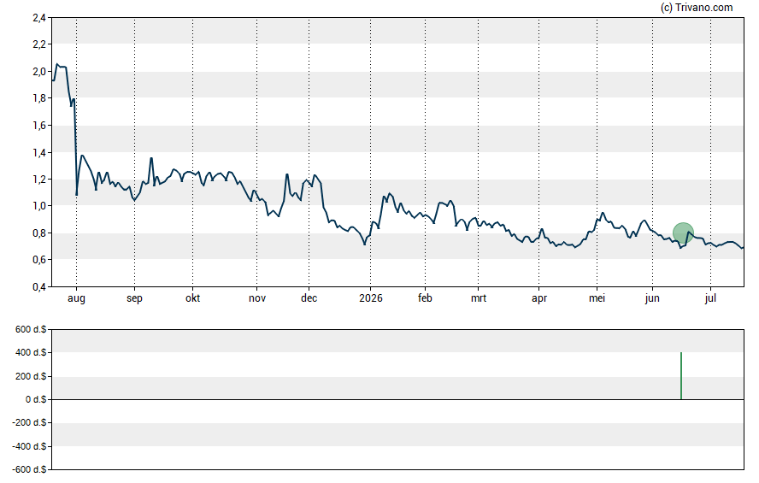Select the 'sep' month label
This screenshot has width=759, height=483.
[134, 298]
